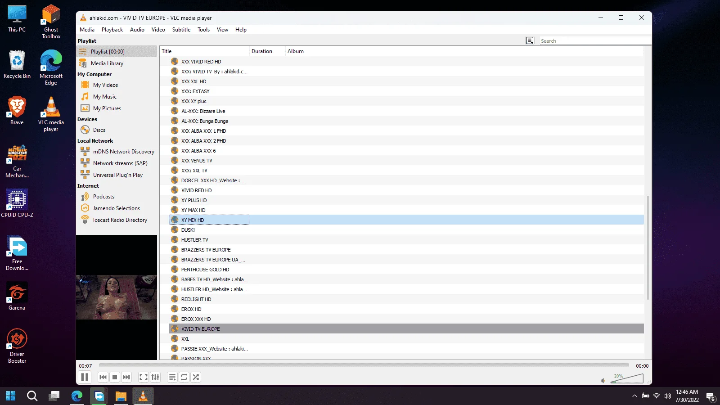Viewport: 720px width, 405px height.
Task: Jump to previous media in playlist
Action: 103,377
